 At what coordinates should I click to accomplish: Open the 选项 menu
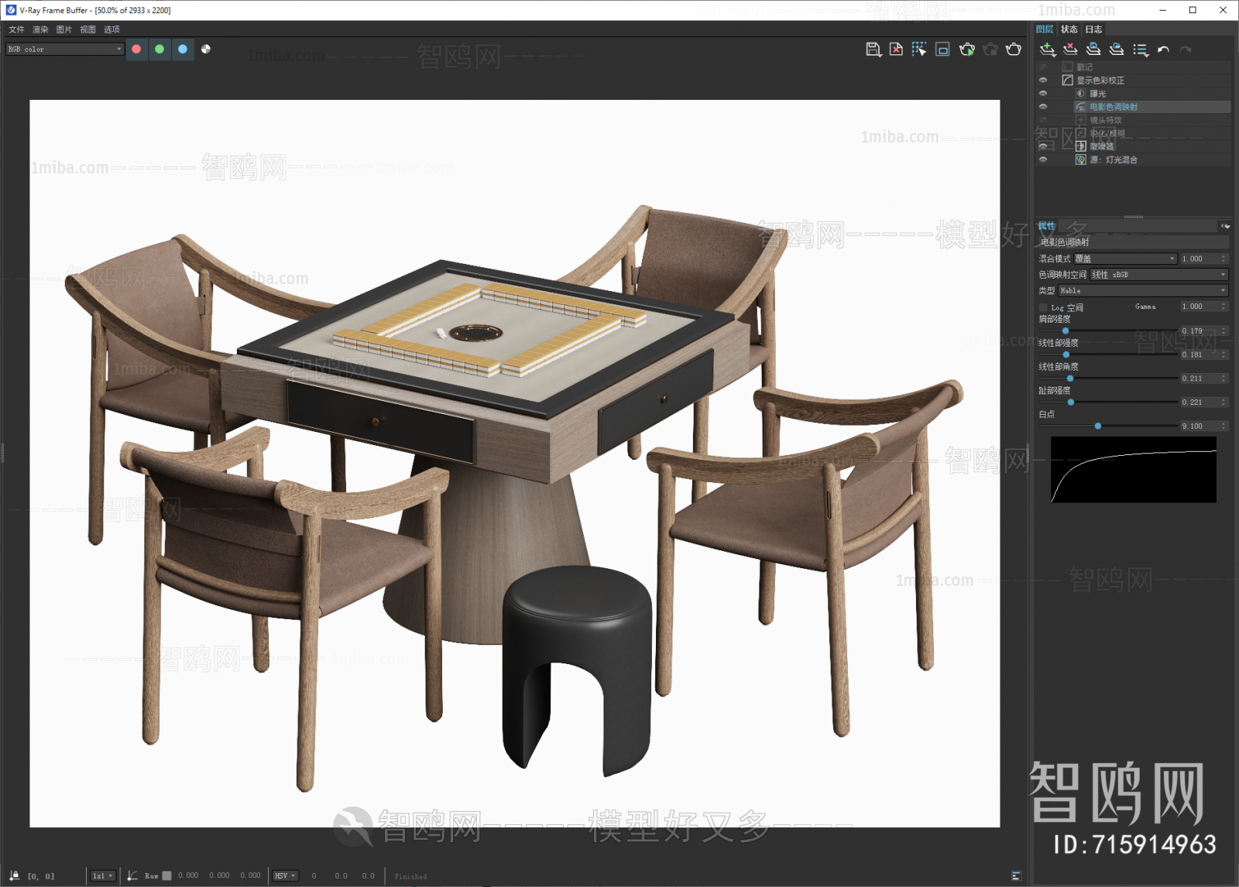[112, 29]
